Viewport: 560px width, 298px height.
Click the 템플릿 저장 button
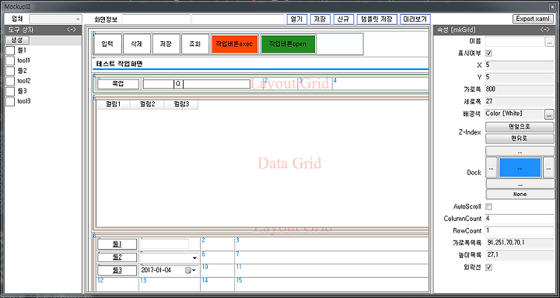coord(376,19)
